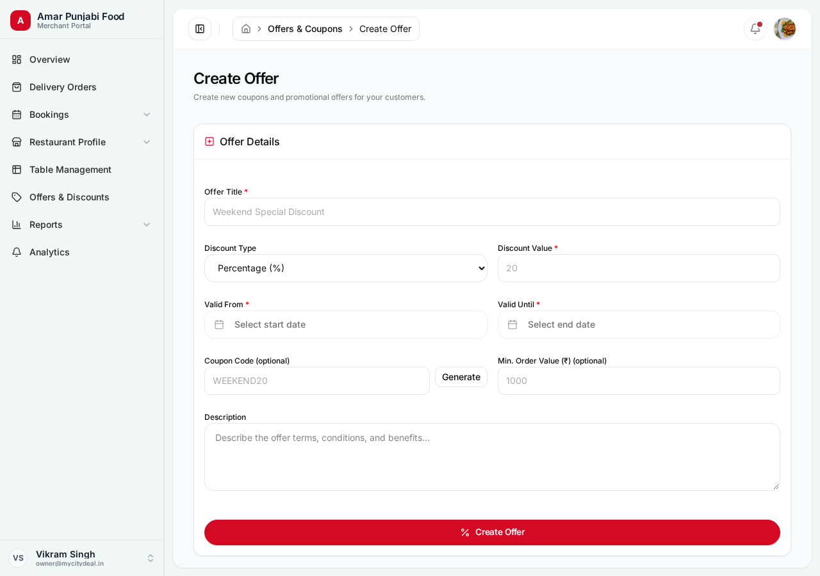Viewport: 820px width, 576px height.
Task: Focus the Description text area
Action: (x=492, y=457)
